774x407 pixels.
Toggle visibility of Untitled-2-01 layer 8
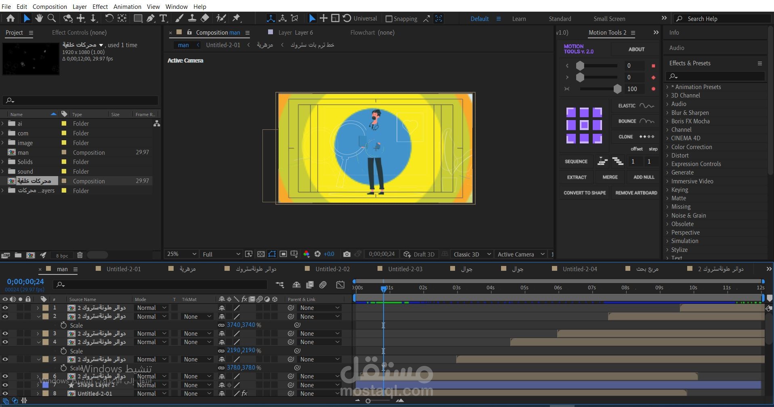pyautogui.click(x=5, y=394)
